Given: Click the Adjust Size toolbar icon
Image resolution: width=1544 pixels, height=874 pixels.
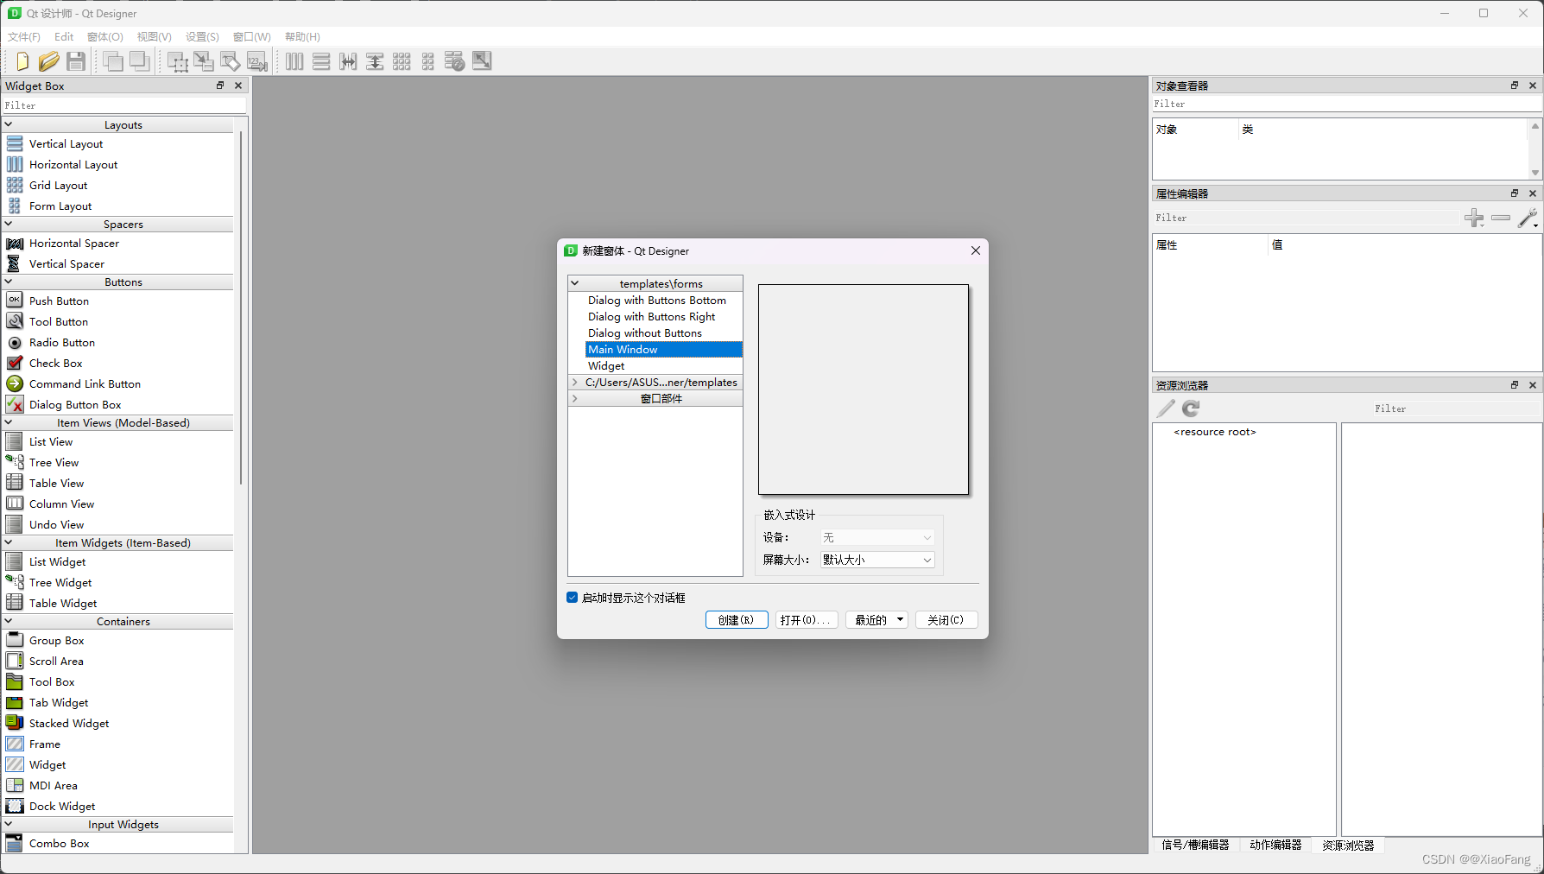Looking at the screenshot, I should tap(482, 61).
